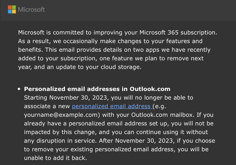The image size is (236, 165).
Task: Click the Microsoft four-square logo icon
Action: (12, 9)
